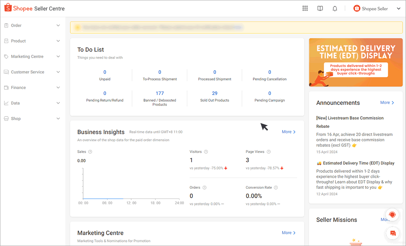Click the red record floating button
The height and width of the screenshot is (246, 406).
coord(392,215)
